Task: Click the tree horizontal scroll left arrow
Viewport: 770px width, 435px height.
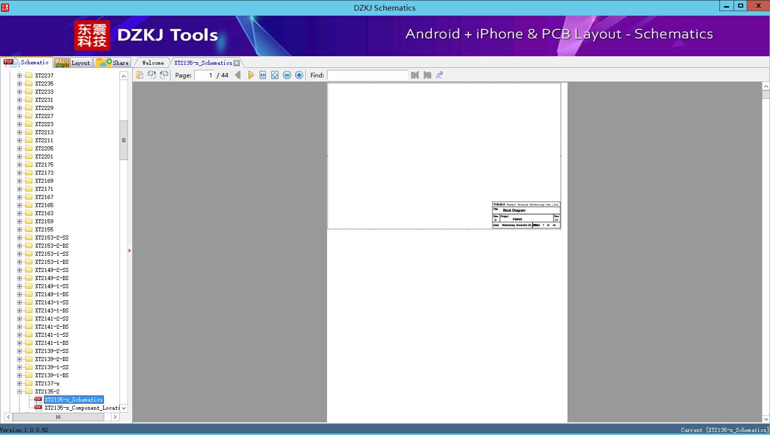Action: [x=8, y=417]
